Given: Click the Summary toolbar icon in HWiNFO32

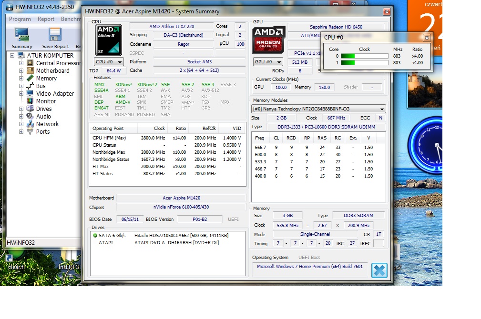Looking at the screenshot, I should [22, 34].
